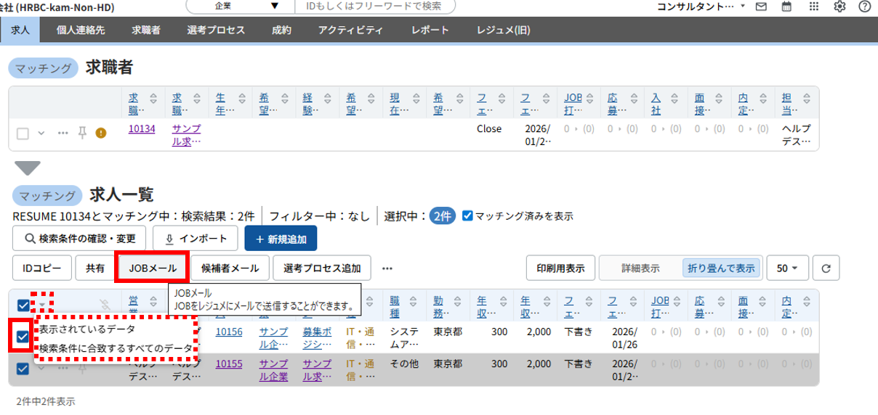Open job ID 10156 link
Screen dimensions: 878x415
(229, 331)
